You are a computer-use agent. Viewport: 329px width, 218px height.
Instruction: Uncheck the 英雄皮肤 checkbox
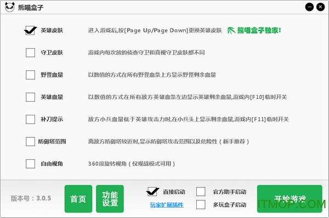[x=30, y=31]
